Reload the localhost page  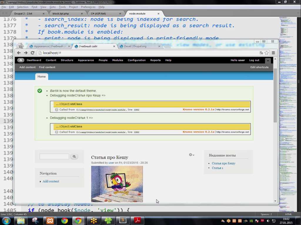point(32,53)
